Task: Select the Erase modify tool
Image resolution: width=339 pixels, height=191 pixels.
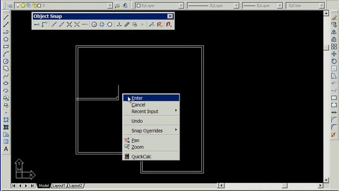Action: click(334, 17)
